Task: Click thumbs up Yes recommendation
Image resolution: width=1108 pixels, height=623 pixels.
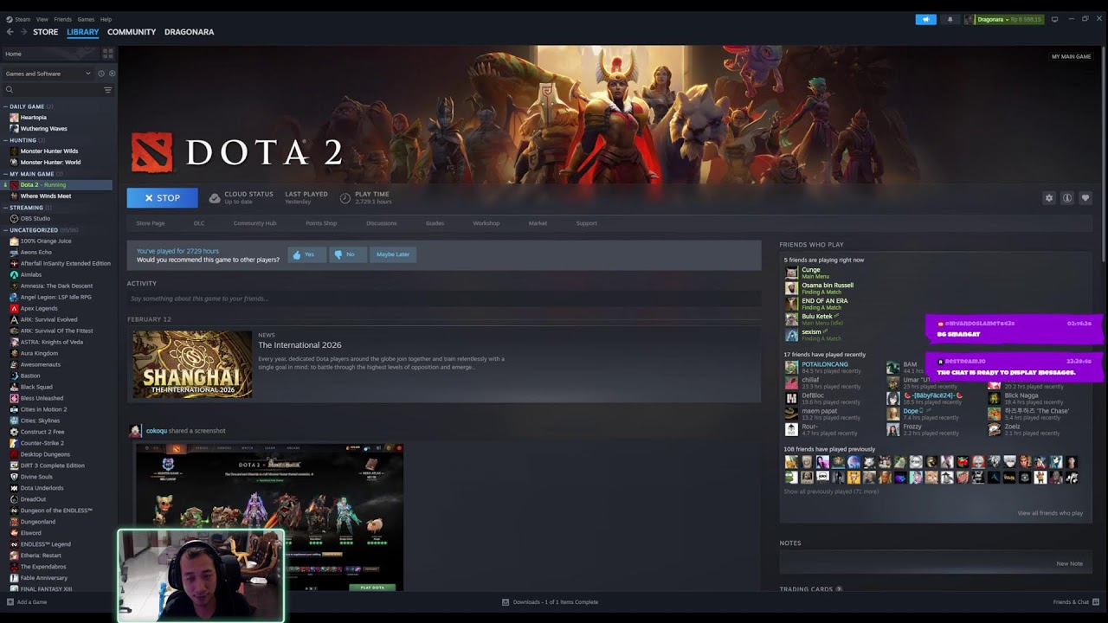Action: (305, 254)
